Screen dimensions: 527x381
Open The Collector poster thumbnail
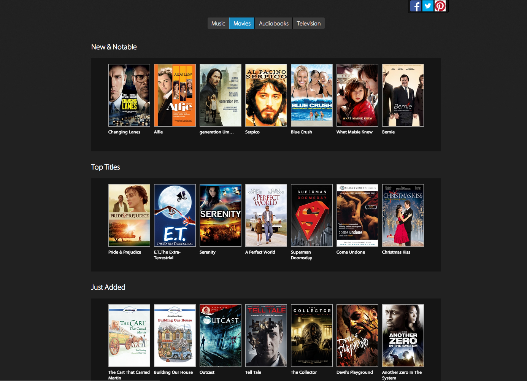[x=312, y=335]
